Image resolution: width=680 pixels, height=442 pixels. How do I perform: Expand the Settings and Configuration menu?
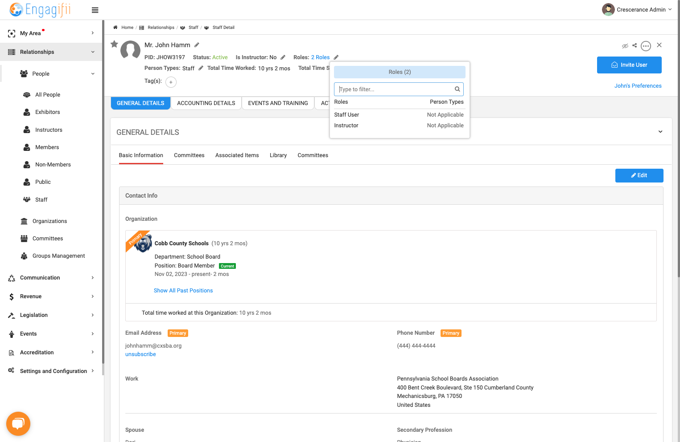click(x=51, y=371)
